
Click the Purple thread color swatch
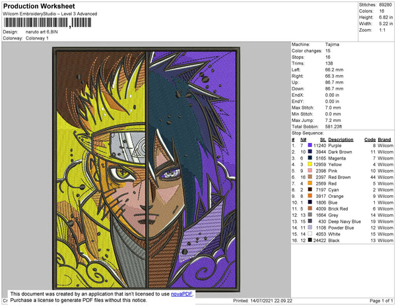coord(310,145)
